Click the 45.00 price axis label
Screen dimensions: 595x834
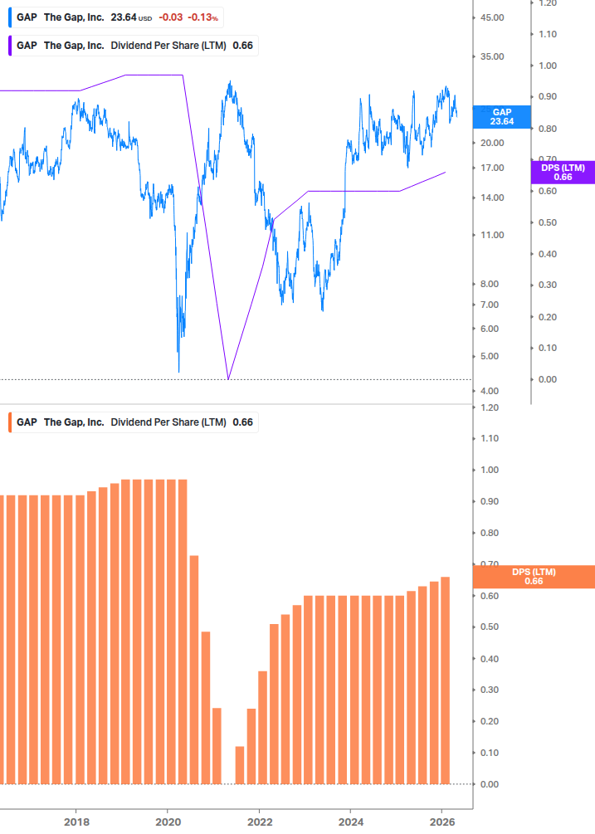tap(492, 17)
